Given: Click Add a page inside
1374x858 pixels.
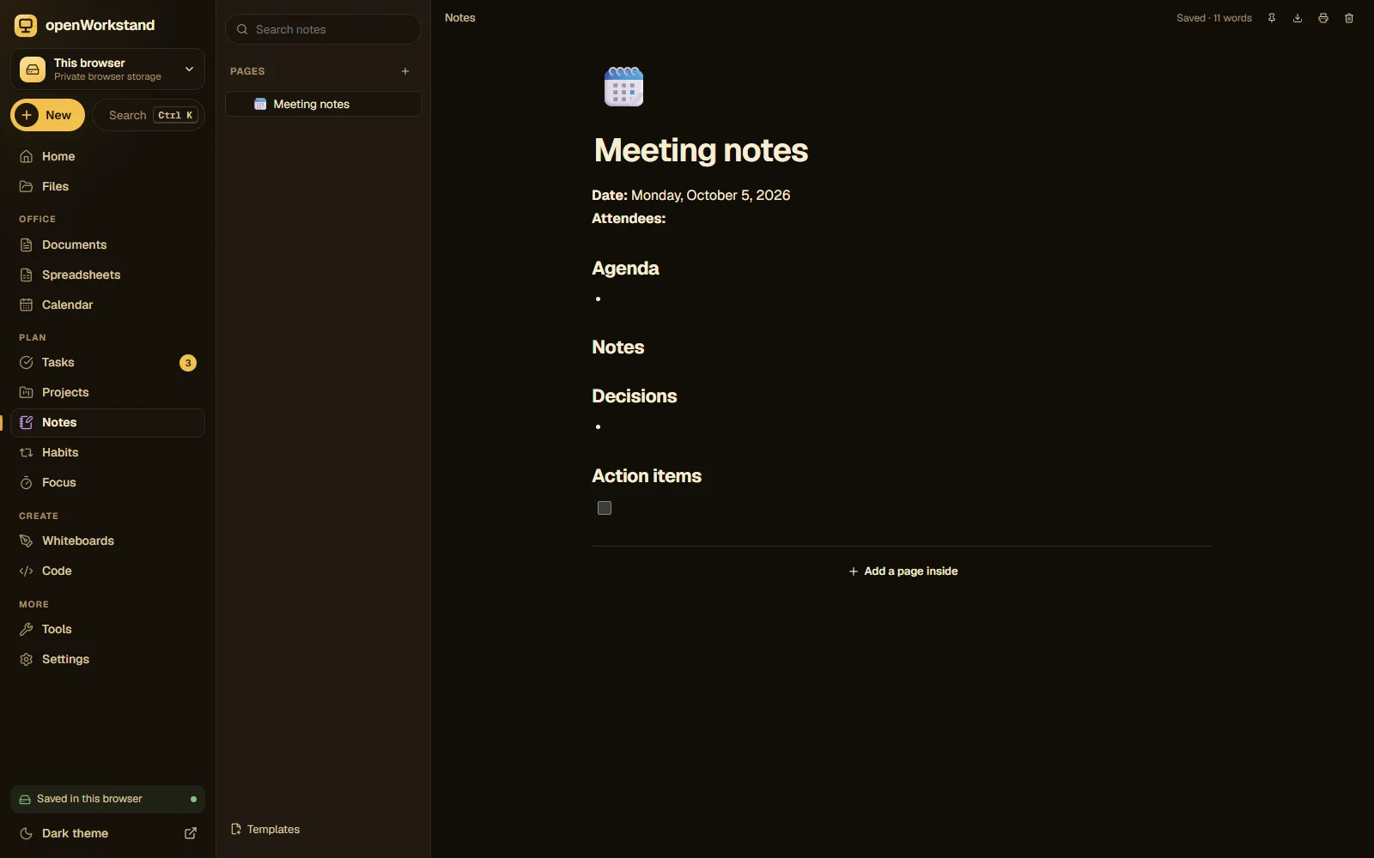Looking at the screenshot, I should pos(903,571).
